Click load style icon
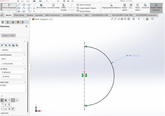165x116 pixels. pyautogui.click(x=17, y=45)
